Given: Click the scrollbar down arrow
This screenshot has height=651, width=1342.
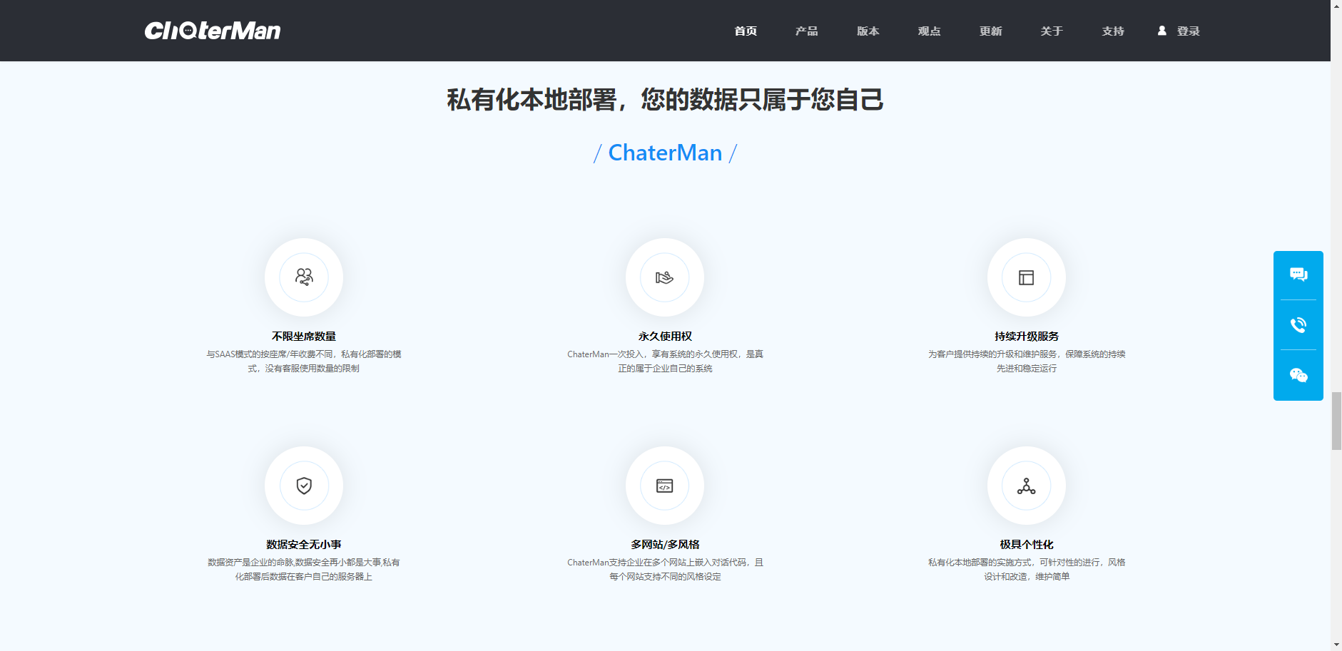Looking at the screenshot, I should coord(1336,645).
